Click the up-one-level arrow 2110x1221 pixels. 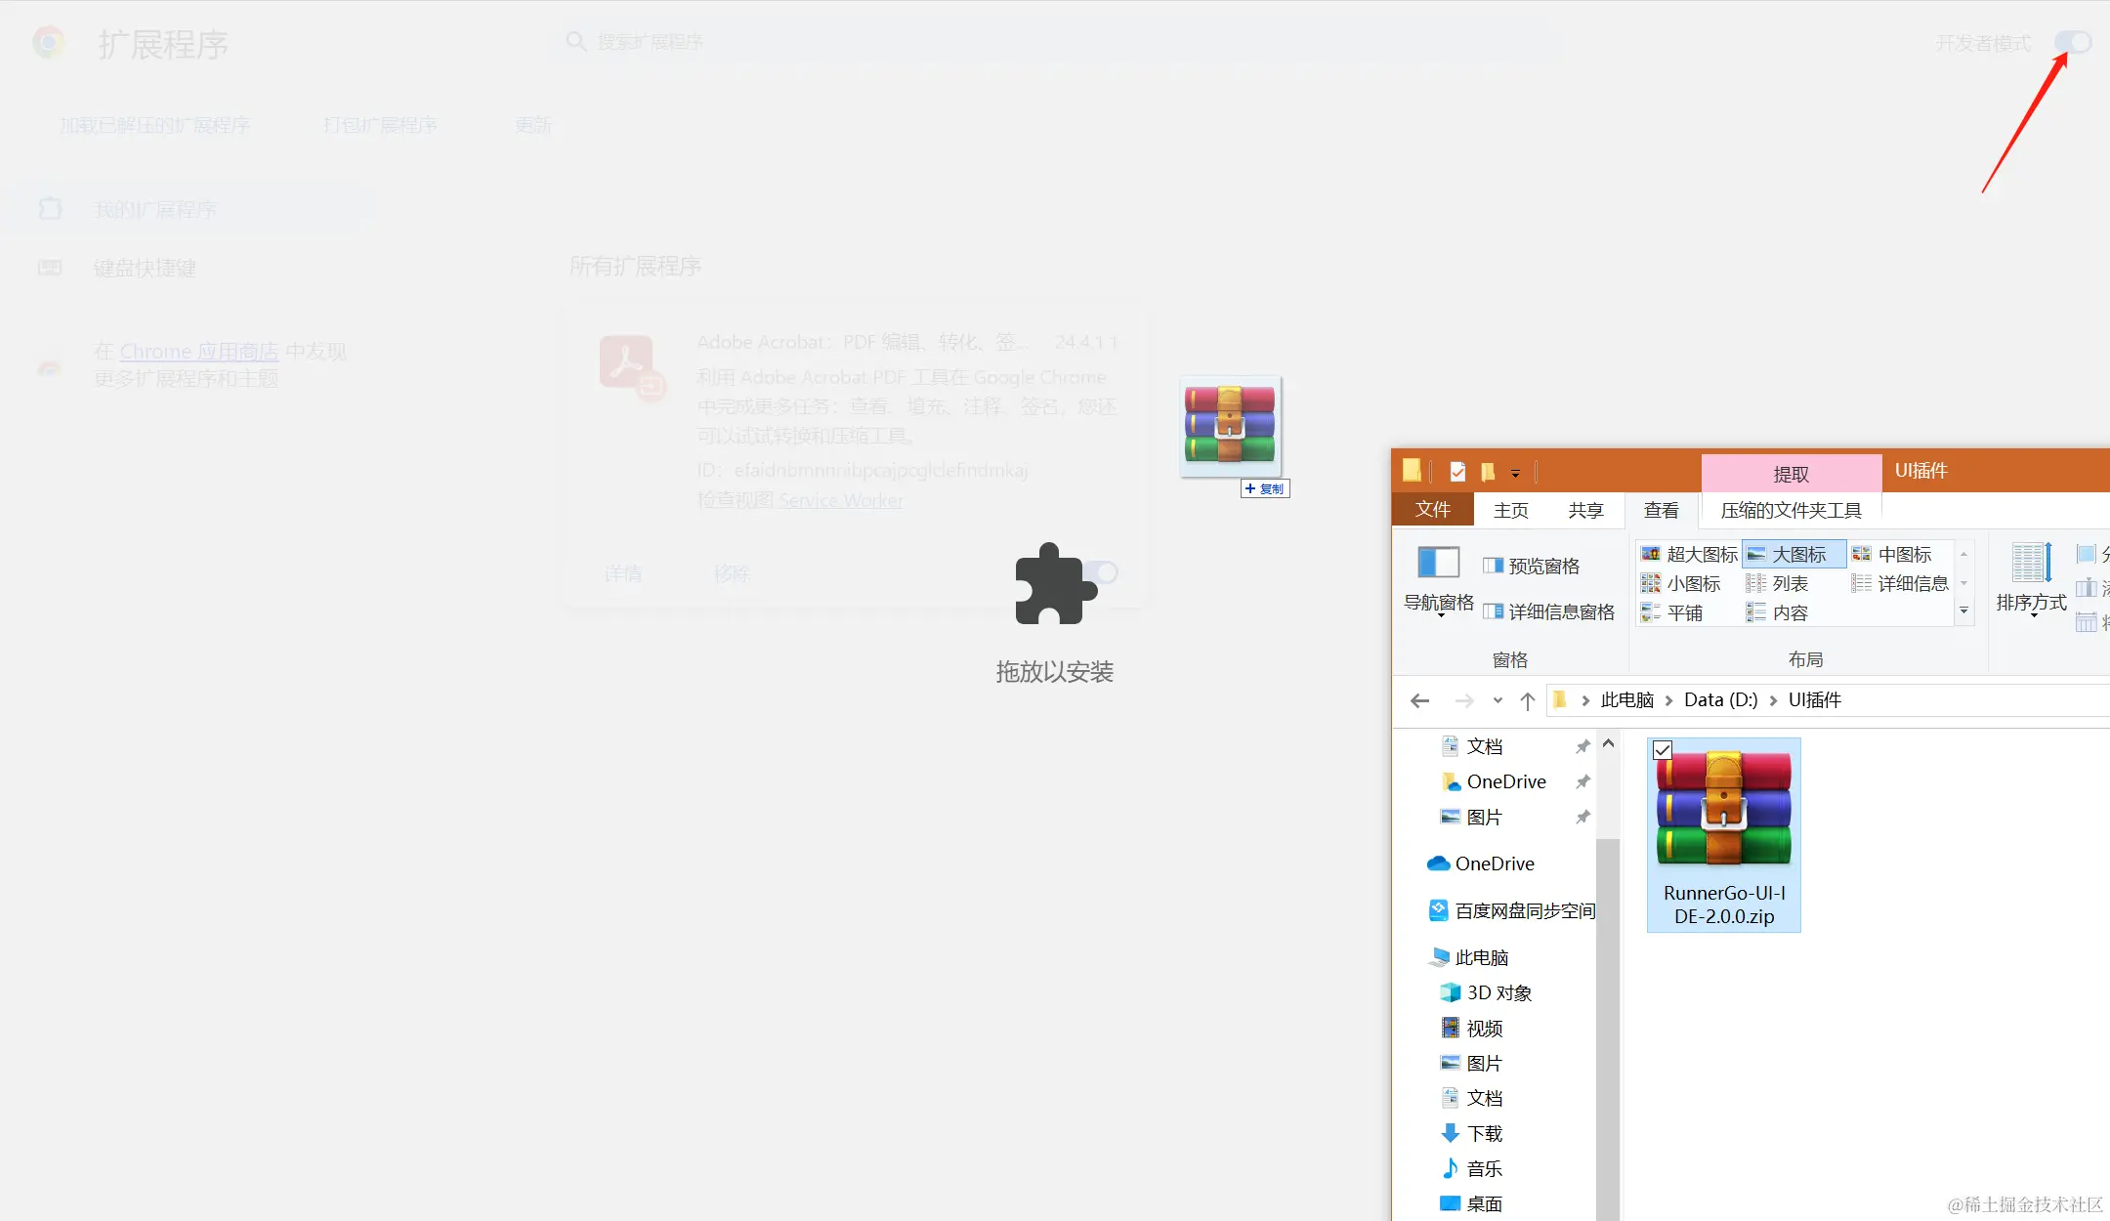[1528, 700]
